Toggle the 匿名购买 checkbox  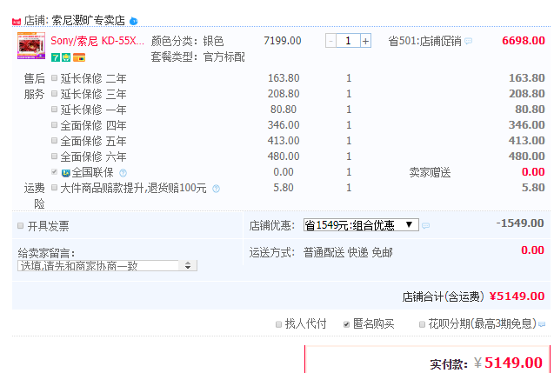tap(347, 324)
